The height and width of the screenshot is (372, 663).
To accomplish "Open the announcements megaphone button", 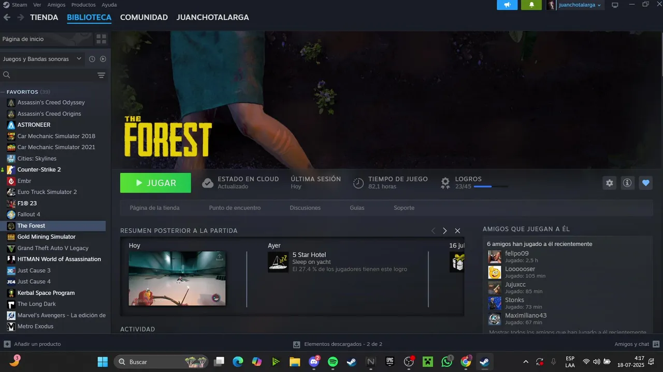I will click(507, 5).
